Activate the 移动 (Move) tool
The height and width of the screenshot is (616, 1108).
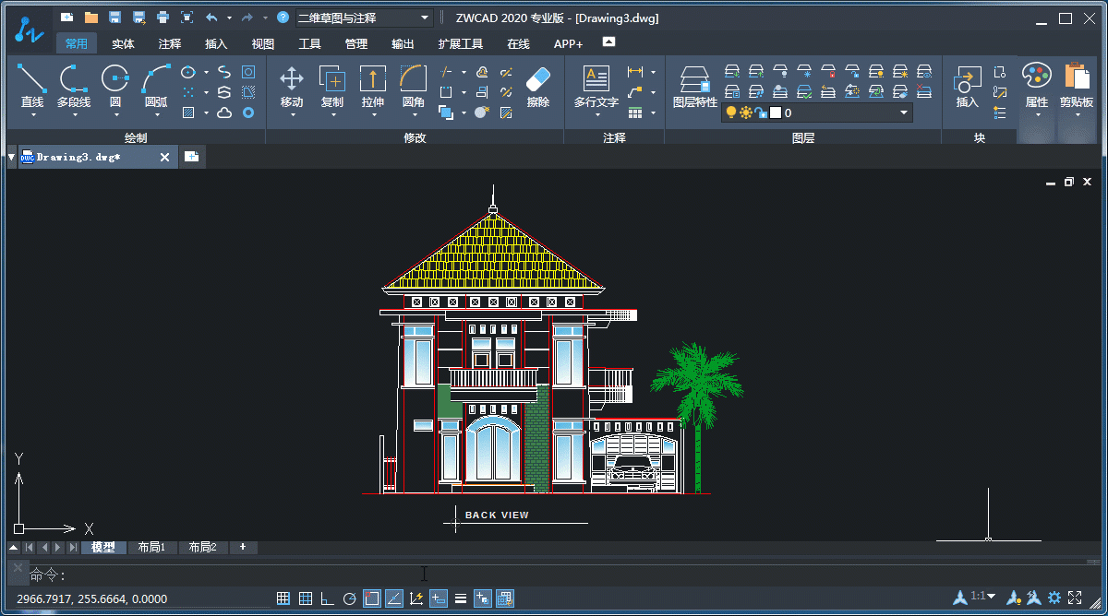click(292, 80)
